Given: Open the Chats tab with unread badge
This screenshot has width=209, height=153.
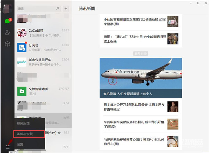Looking at the screenshot, I should pyautogui.click(x=8, y=21).
